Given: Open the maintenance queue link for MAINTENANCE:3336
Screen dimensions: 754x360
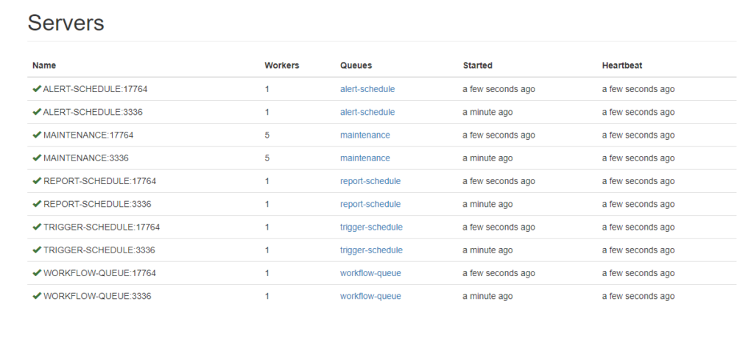Looking at the screenshot, I should (x=365, y=158).
